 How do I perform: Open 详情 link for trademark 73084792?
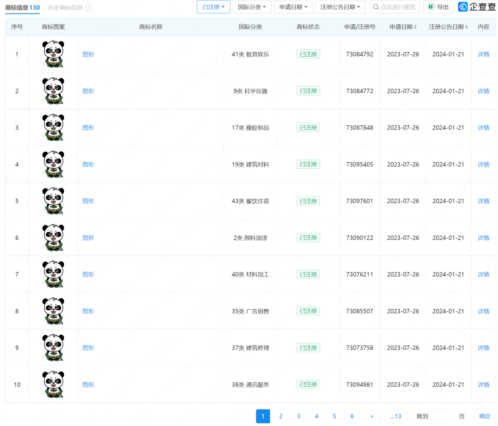483,54
